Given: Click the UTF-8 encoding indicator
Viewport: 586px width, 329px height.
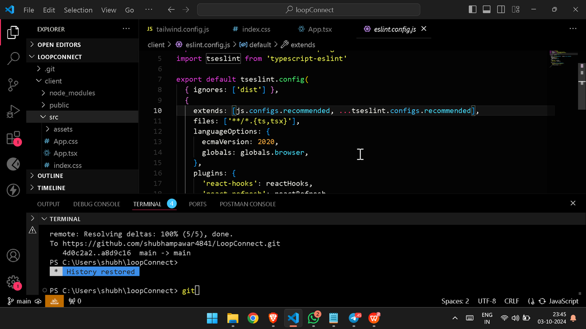Looking at the screenshot, I should coord(487,301).
